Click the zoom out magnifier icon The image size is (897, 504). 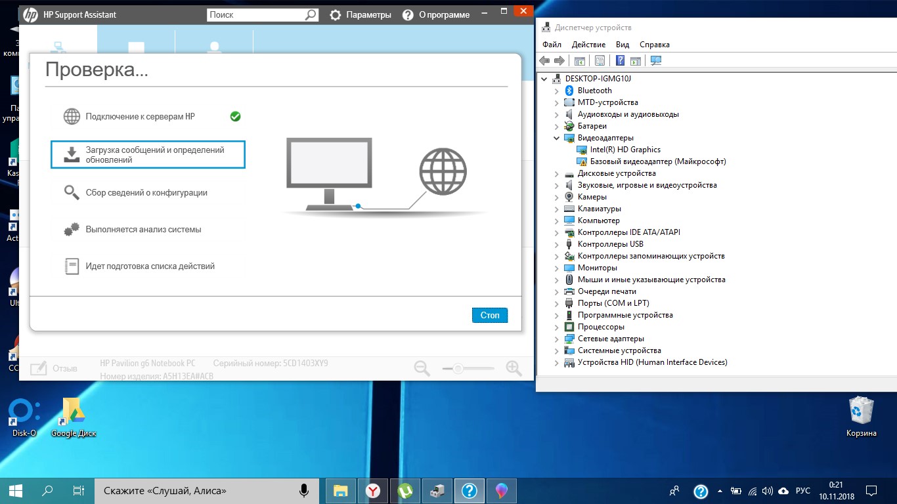[x=422, y=368]
